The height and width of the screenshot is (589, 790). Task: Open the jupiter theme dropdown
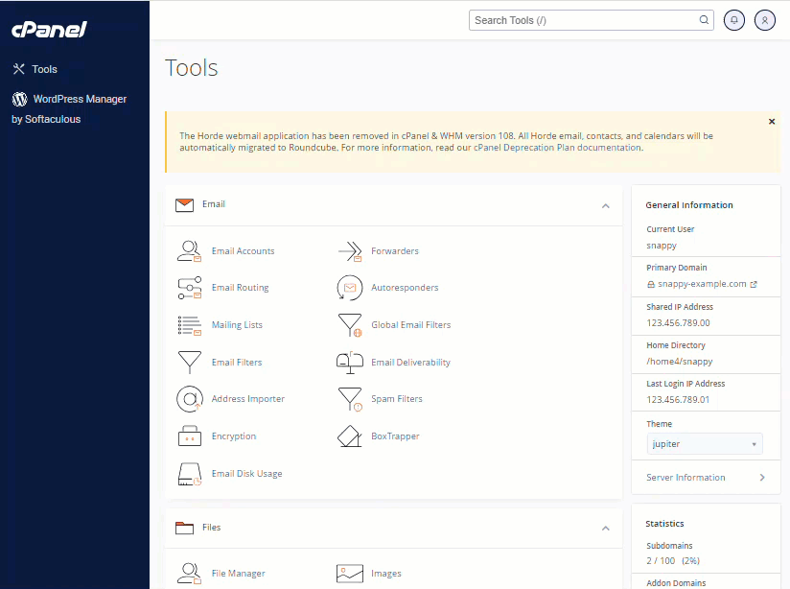705,444
